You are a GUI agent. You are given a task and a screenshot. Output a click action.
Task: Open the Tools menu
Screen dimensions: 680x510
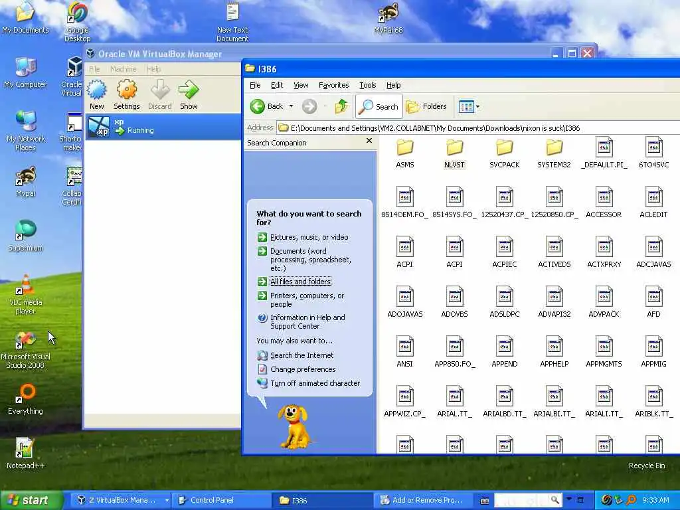pos(367,85)
